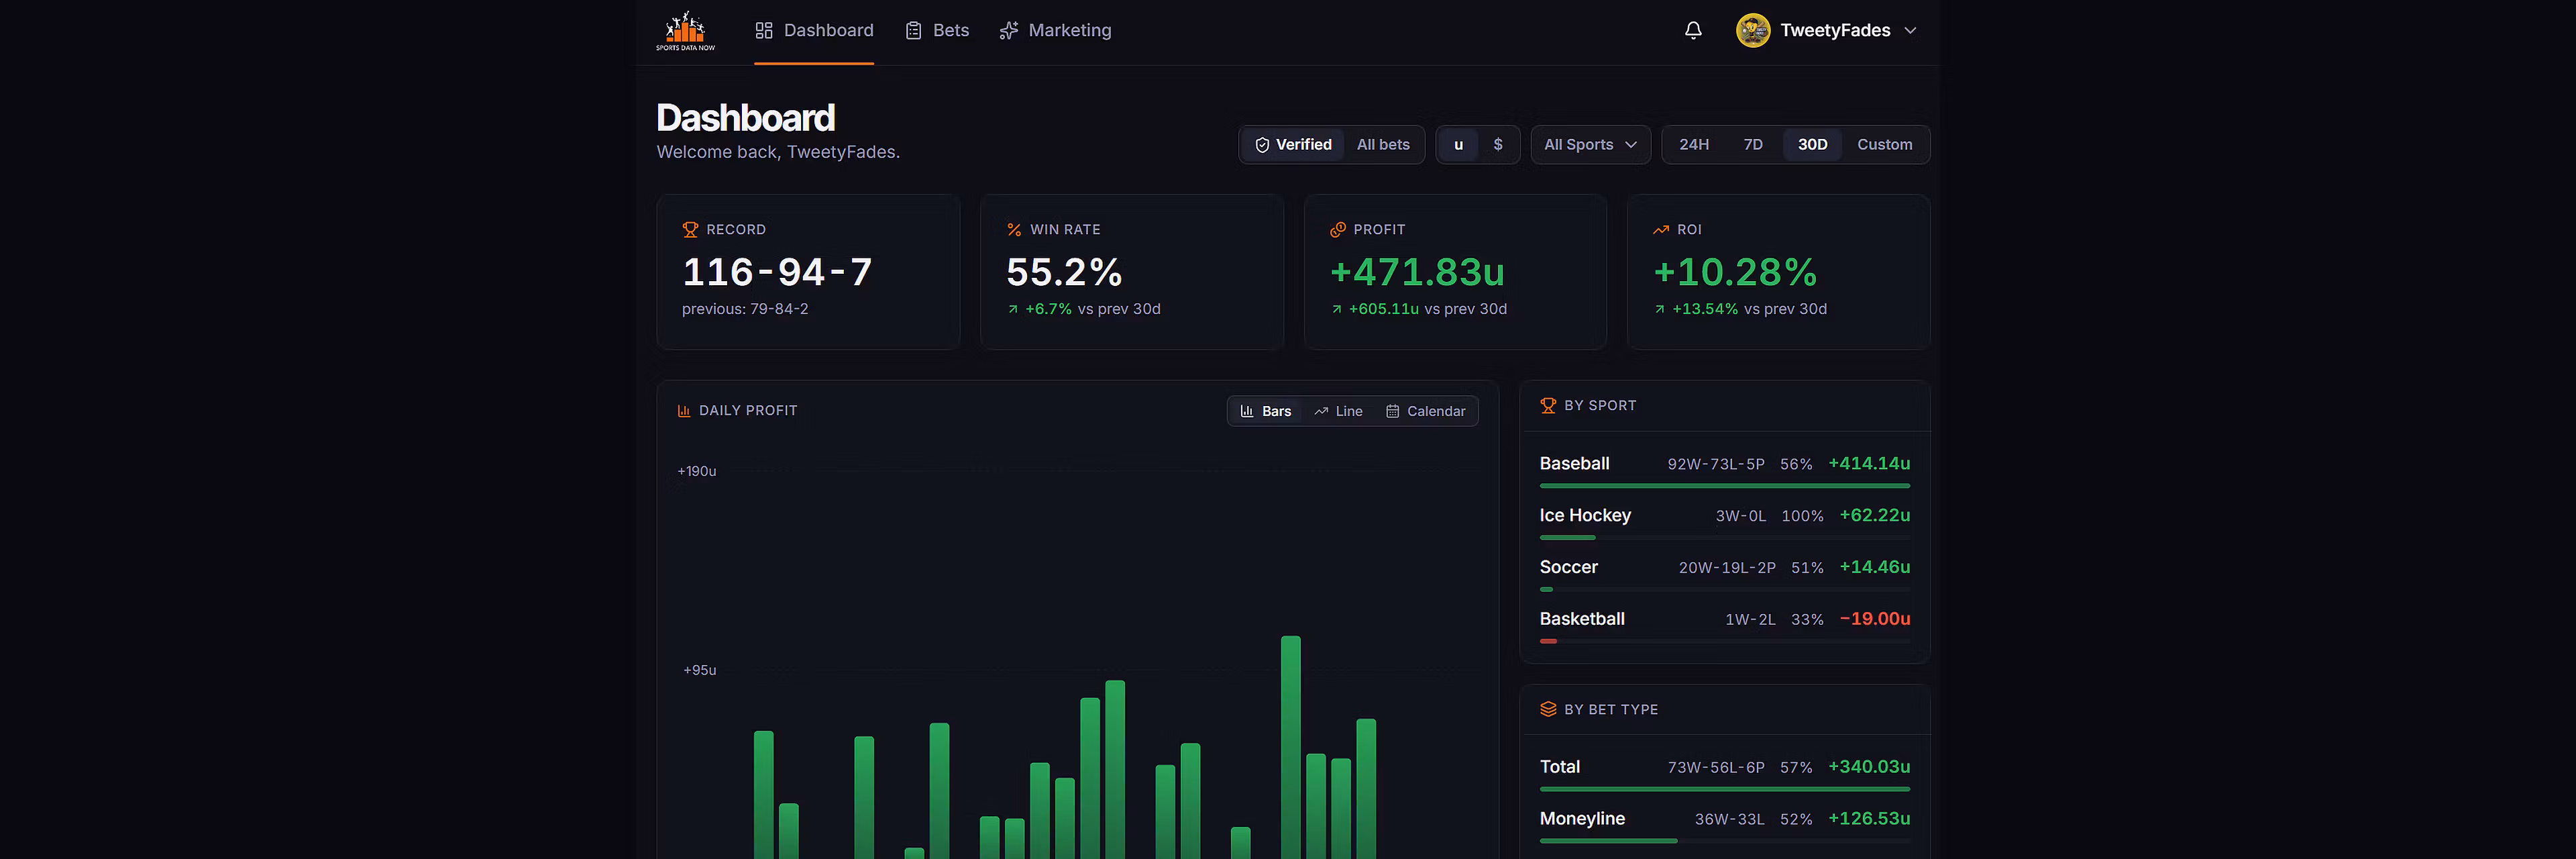Show the Calendar chart view

(1425, 411)
